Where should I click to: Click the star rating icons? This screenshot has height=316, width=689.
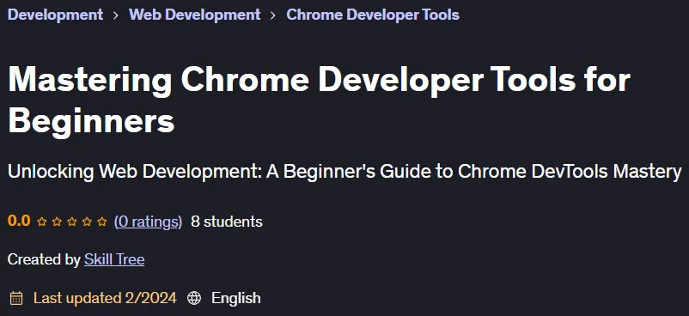click(x=71, y=222)
